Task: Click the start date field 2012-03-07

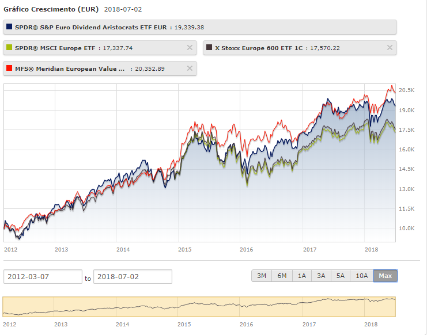Action: [x=43, y=277]
